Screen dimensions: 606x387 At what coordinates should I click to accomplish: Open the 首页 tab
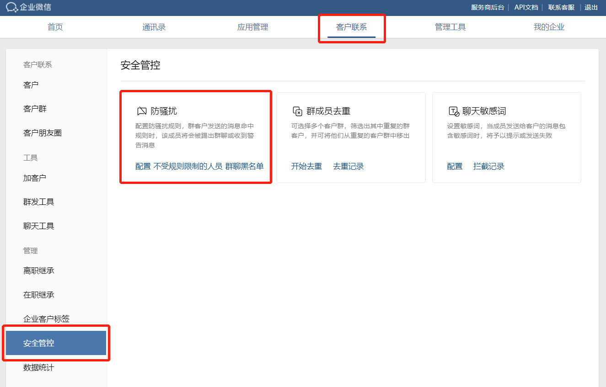point(55,27)
